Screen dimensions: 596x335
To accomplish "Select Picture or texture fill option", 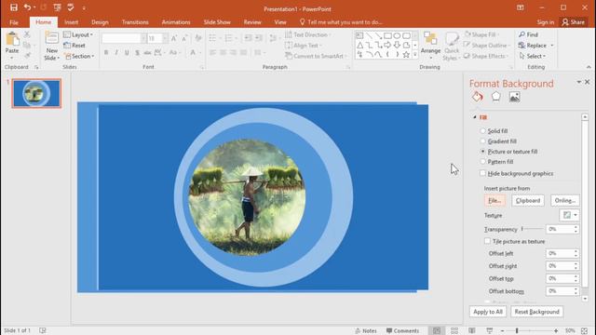I will coord(482,151).
